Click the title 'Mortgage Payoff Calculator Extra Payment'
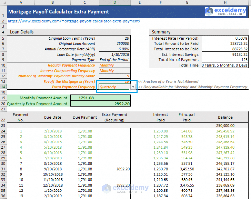Screen dimensions: 251x199 [x=59, y=12]
